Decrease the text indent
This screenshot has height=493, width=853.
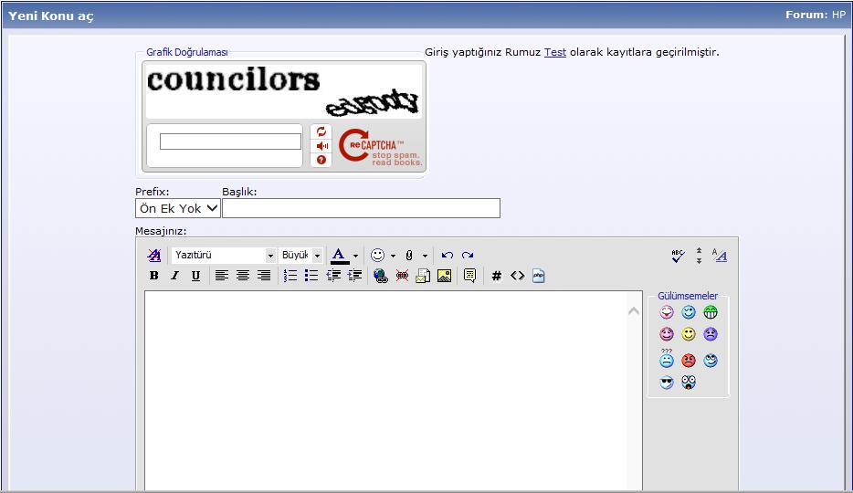pos(333,276)
